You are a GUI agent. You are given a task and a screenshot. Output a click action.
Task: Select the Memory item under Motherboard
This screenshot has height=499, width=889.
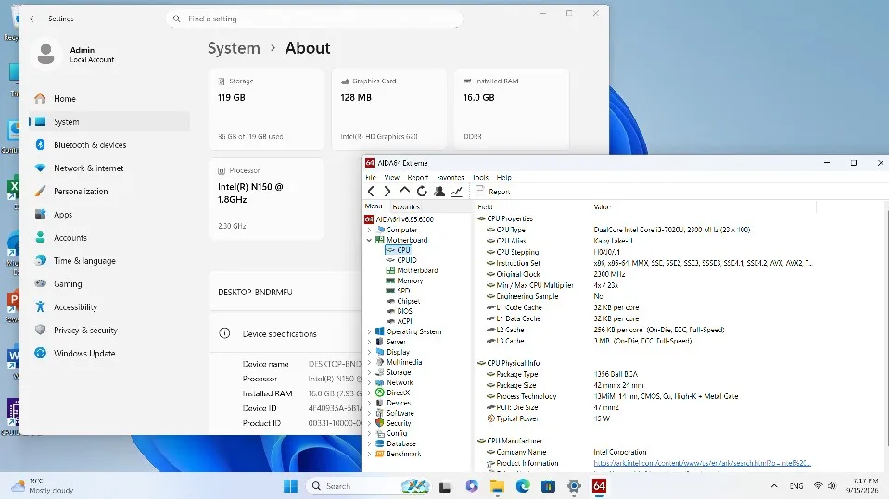pos(410,281)
